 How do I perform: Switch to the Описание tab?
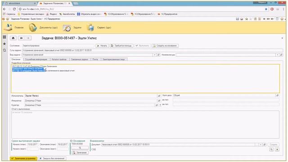pos(16,59)
